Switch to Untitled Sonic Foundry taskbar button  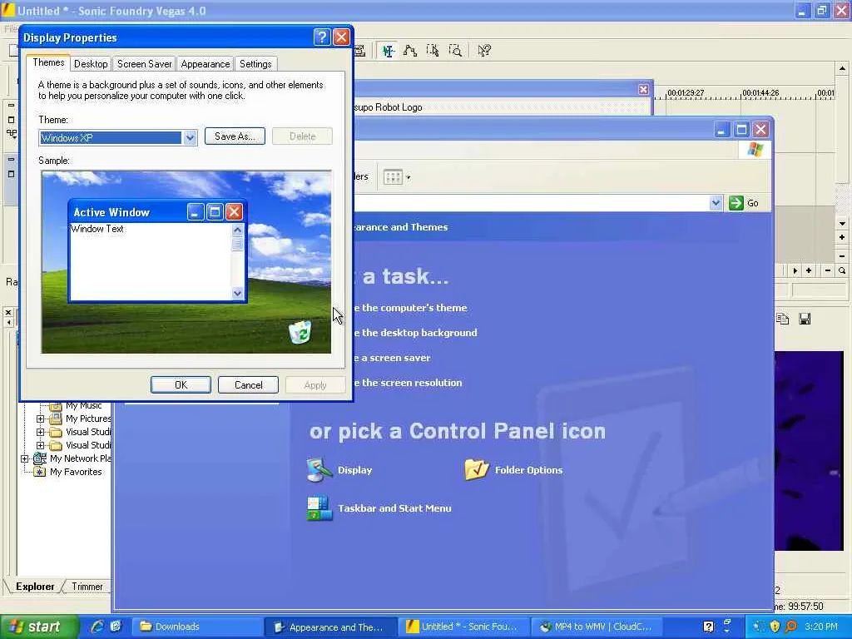pos(464,627)
